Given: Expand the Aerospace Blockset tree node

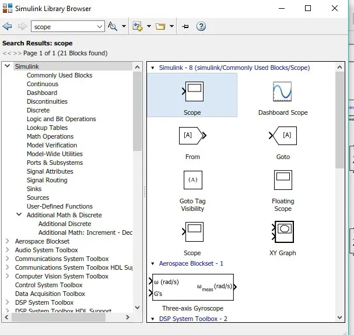Looking at the screenshot, I should pos(7,241).
